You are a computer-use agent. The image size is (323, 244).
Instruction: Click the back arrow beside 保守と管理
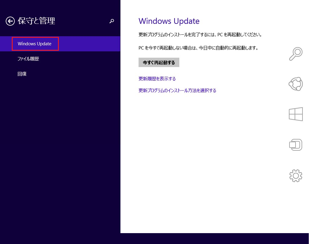tap(10, 21)
